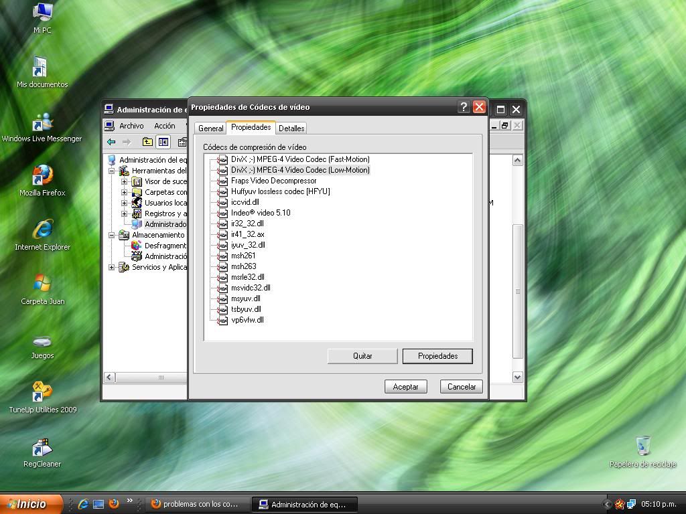686x514 pixels.
Task: Expand hidden quick launch icons chevron
Action: coord(130,501)
